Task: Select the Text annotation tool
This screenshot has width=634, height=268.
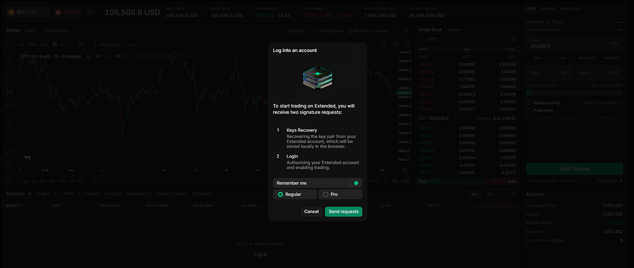Action: point(9,126)
